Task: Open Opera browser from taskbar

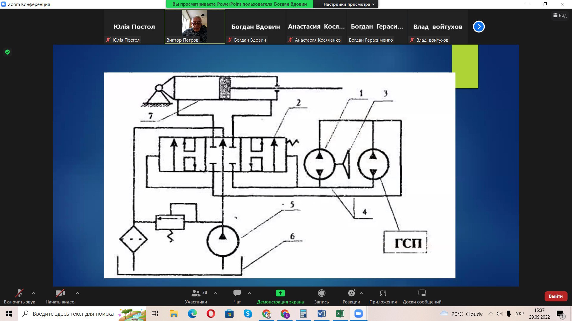Action: (x=211, y=314)
